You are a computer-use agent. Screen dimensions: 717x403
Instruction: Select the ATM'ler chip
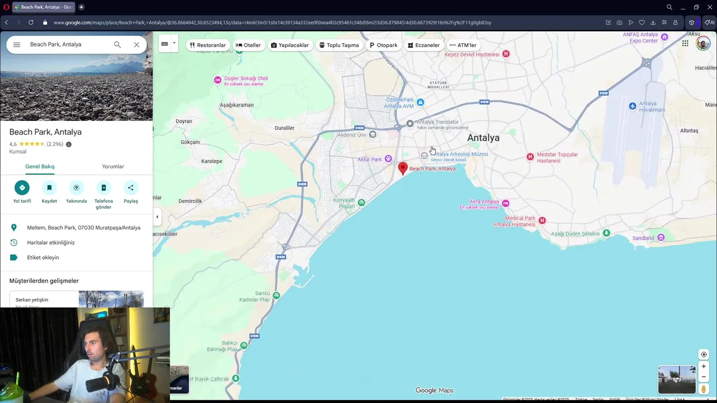tap(463, 45)
